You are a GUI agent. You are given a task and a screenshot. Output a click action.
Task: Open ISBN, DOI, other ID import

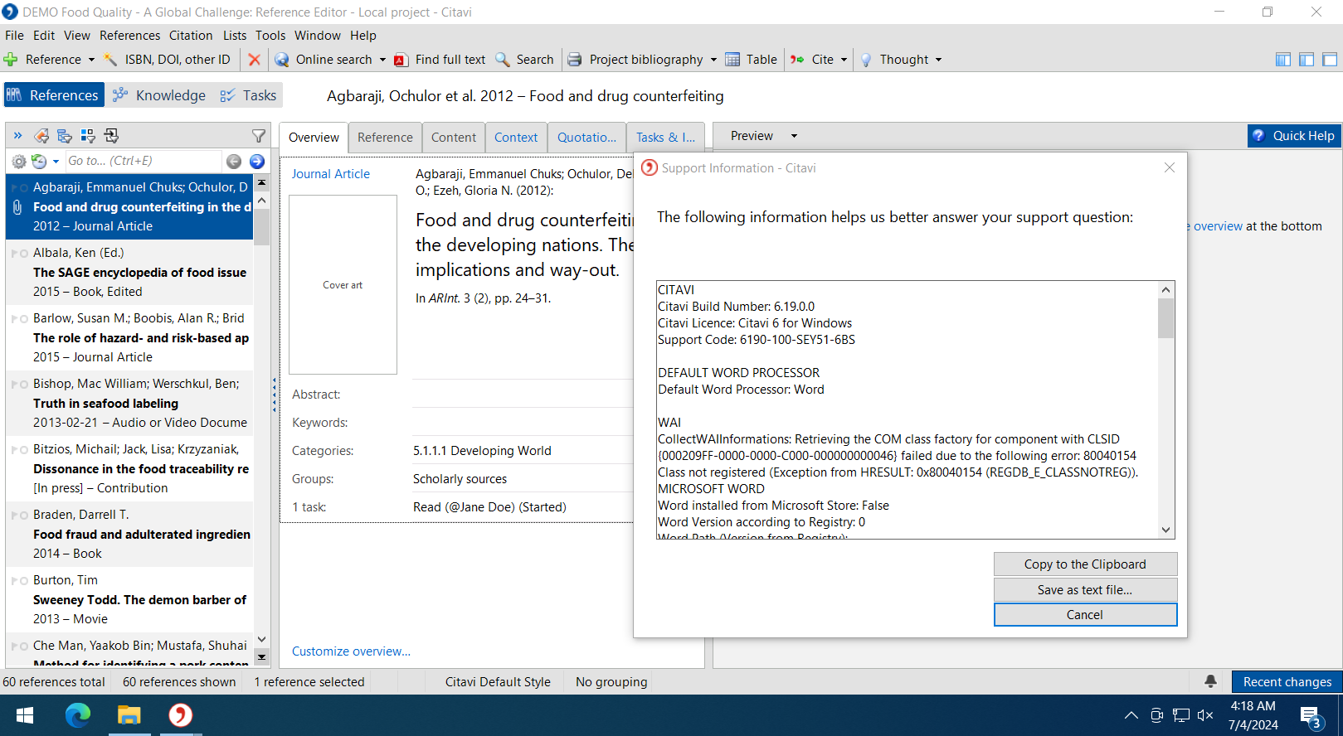point(167,60)
